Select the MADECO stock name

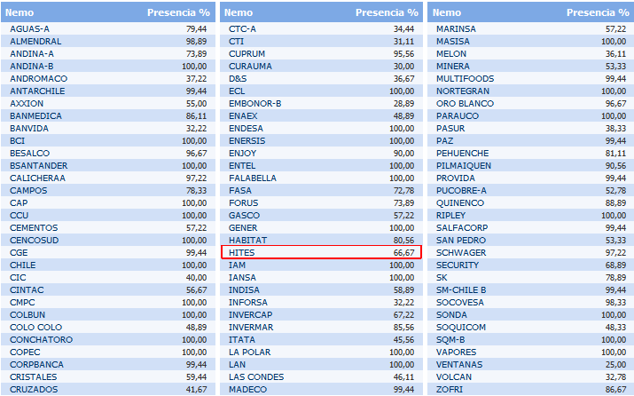coord(247,389)
